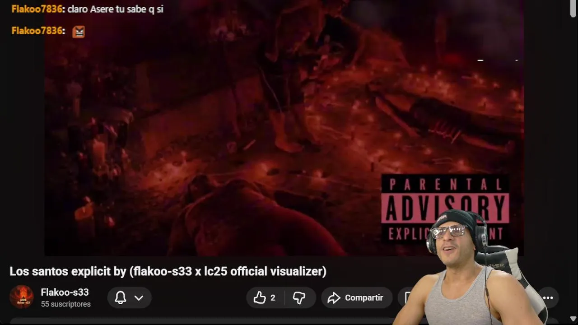This screenshot has width=578, height=325.
Task: Like the video with thumbs up
Action: click(264, 297)
